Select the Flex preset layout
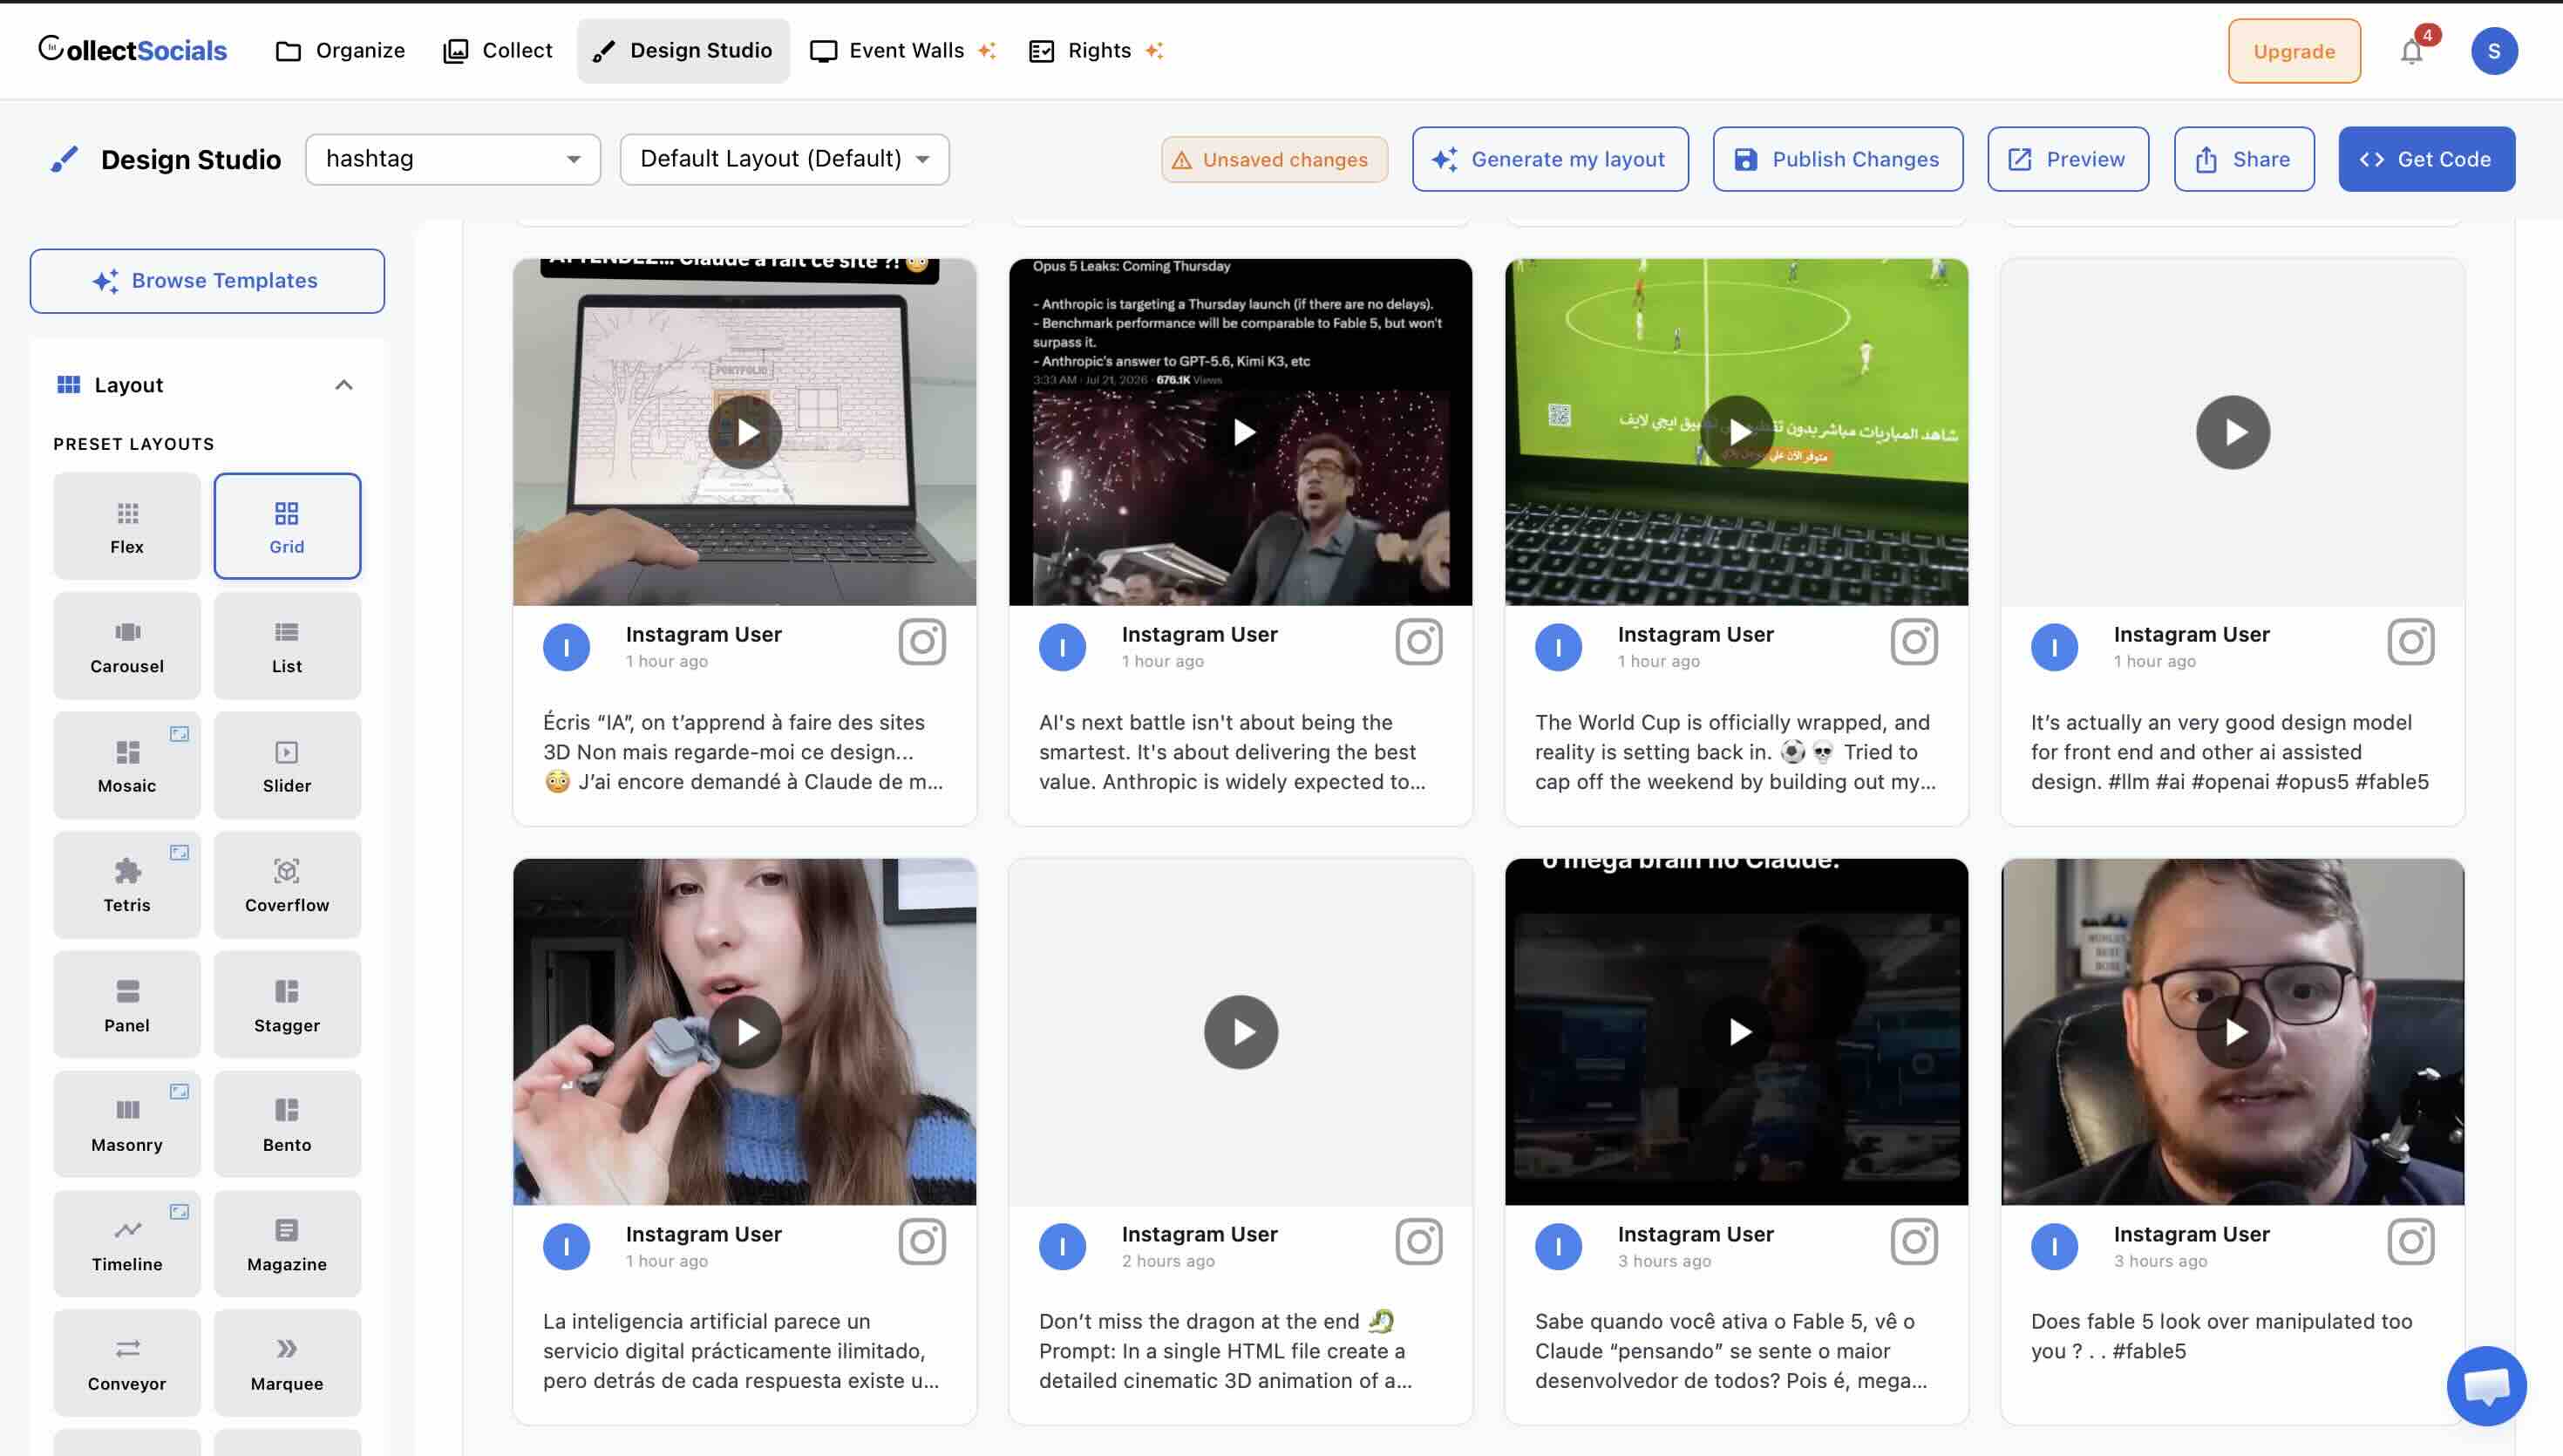 pos(127,526)
